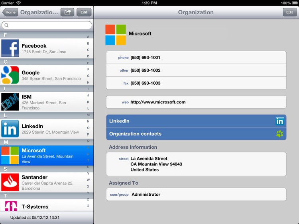299x224 pixels.
Task: Tap the 'Updated at 05/12/12 13:31' status text
Action: [35, 218]
